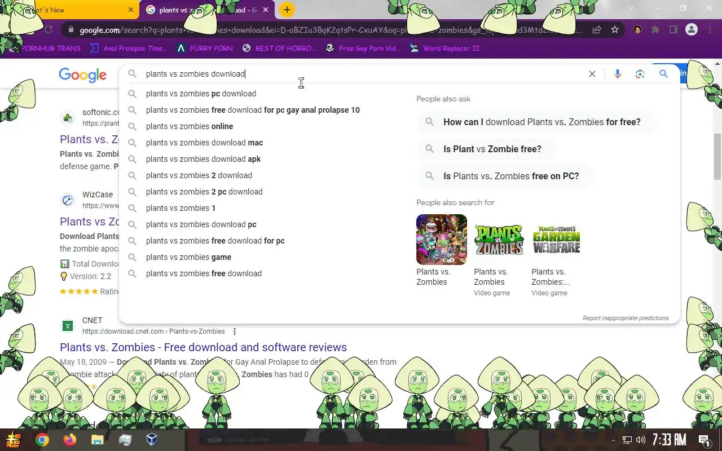
Task: Select suggestion plants vs zombies pc download
Action: [x=201, y=94]
